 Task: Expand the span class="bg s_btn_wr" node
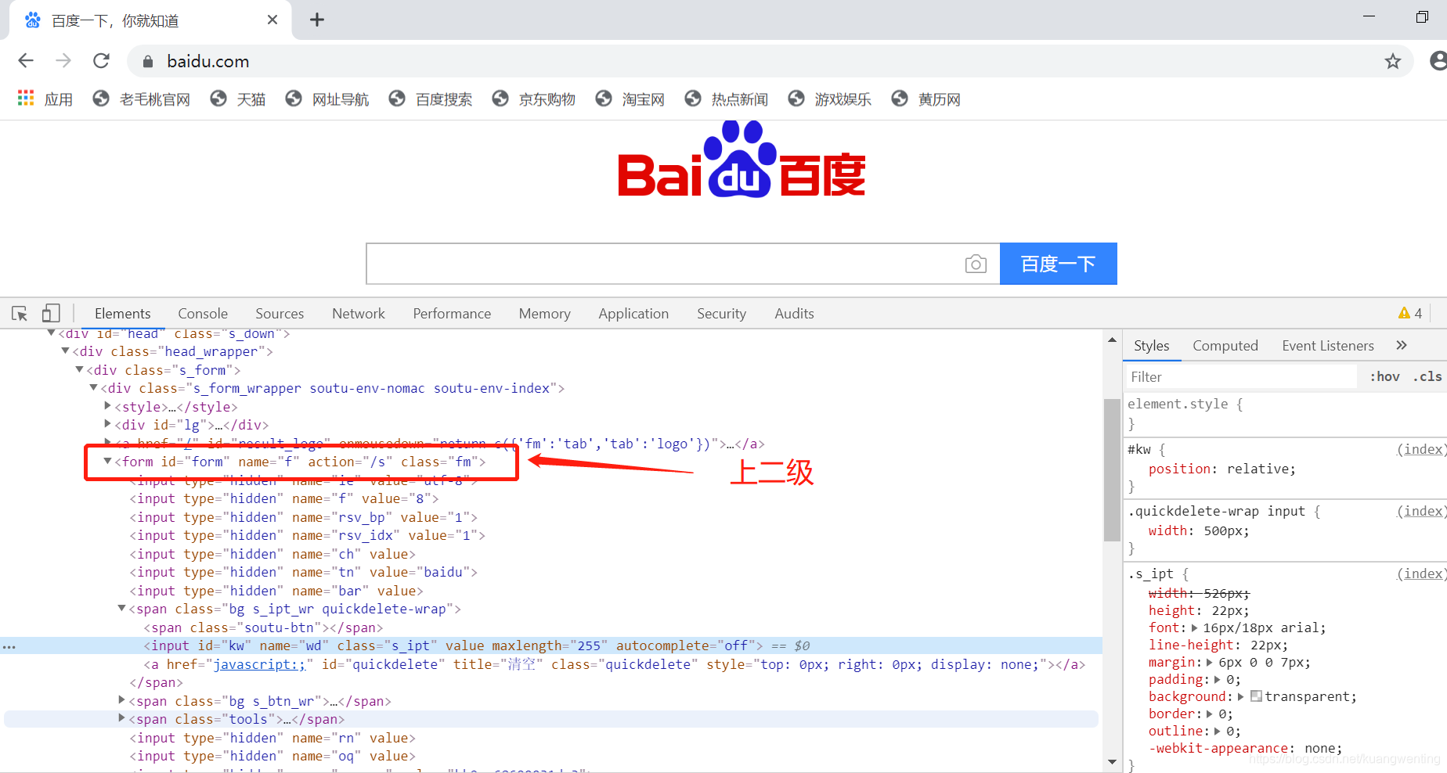pyautogui.click(x=121, y=700)
